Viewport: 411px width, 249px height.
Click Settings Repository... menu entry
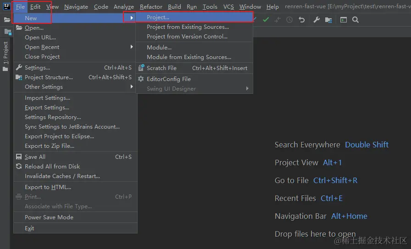(75, 117)
